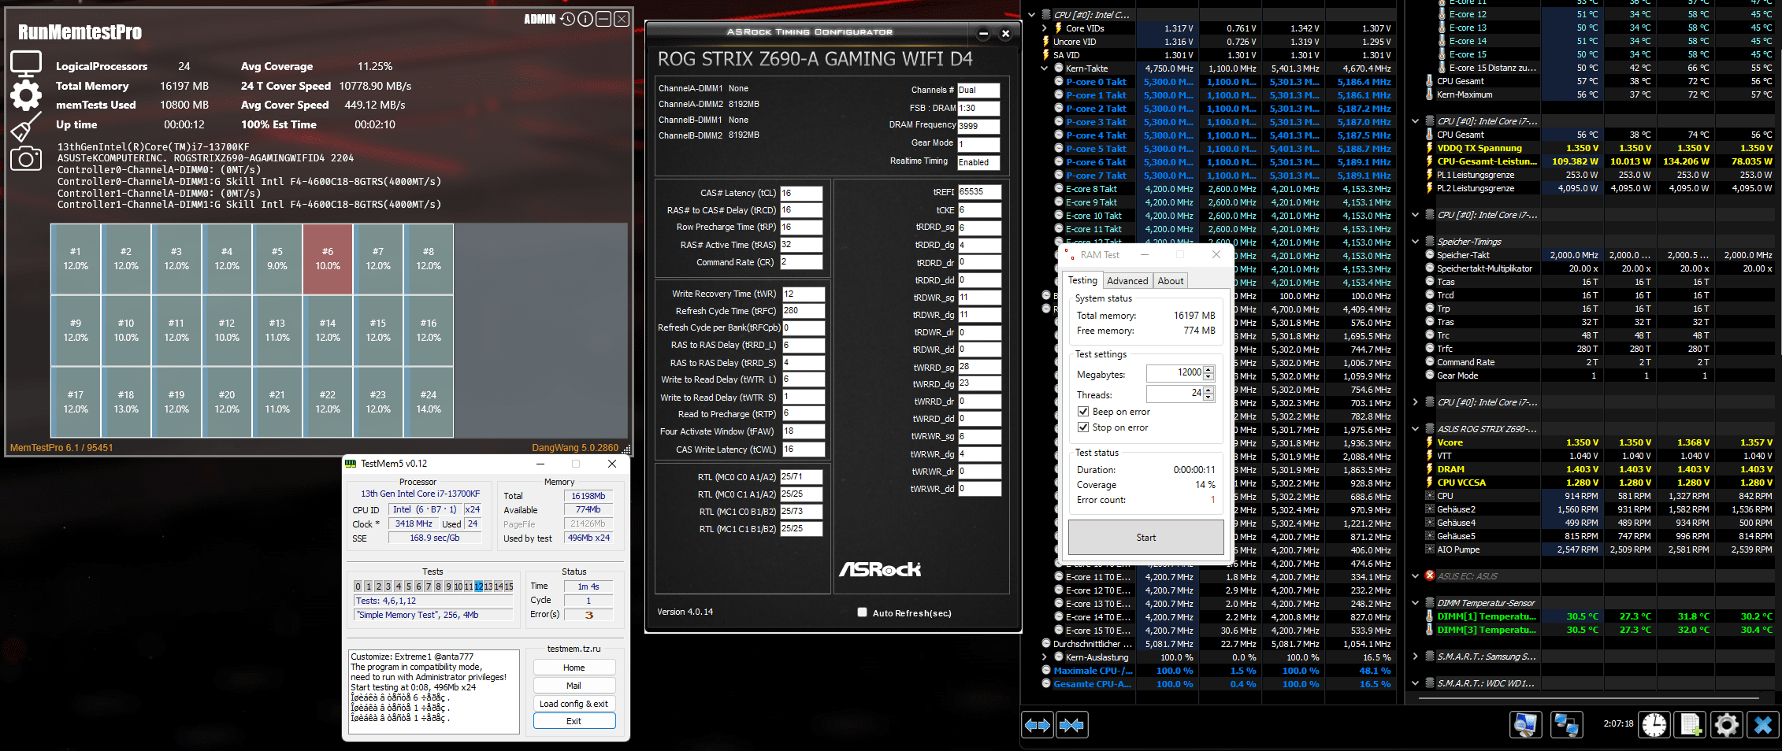
Task: Collapse the DIMM Temperatur-Sensor group
Action: (x=1416, y=603)
